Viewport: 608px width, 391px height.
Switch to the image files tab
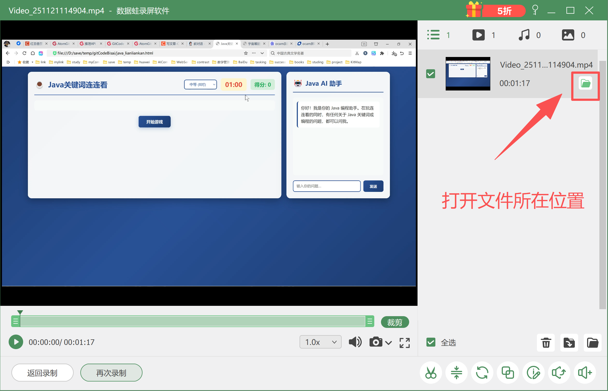tap(568, 35)
